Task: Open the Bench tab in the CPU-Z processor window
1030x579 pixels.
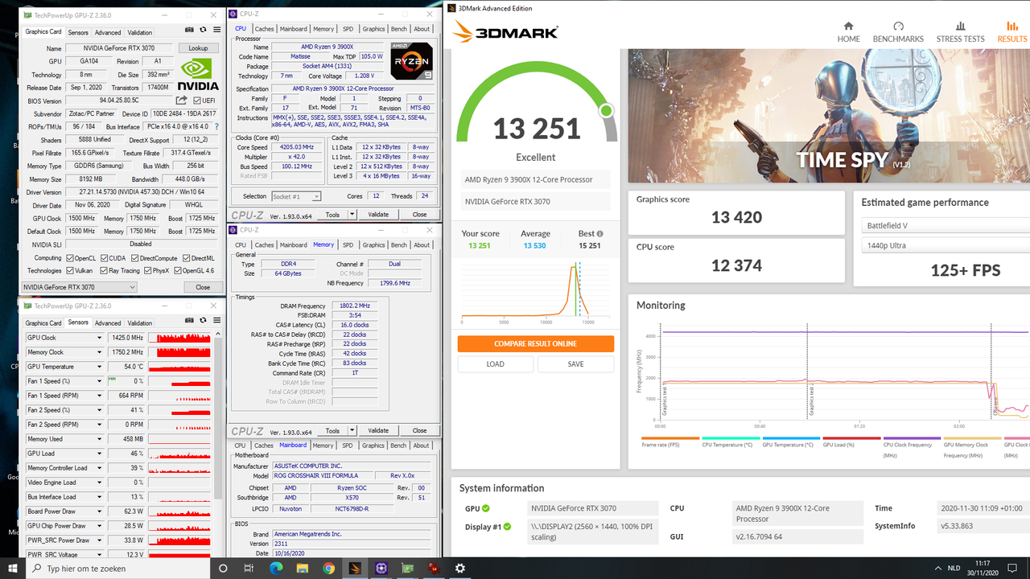Action: pos(399,29)
